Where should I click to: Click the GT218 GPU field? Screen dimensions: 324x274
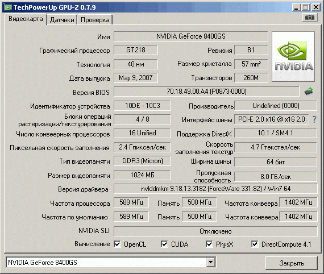(136, 50)
